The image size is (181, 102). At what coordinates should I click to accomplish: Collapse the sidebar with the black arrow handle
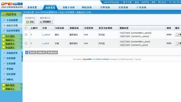coord(22,56)
